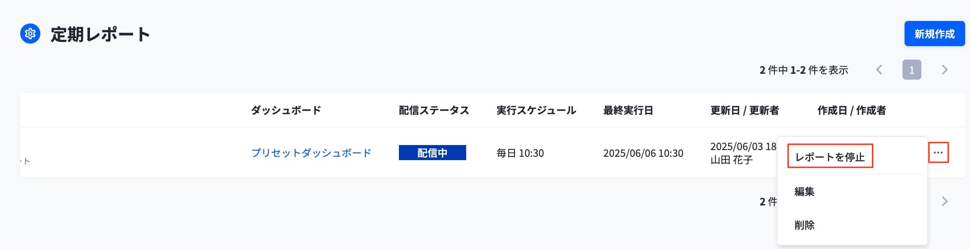The image size is (971, 249).
Task: Click the 山田 花子 updater name
Action: [x=731, y=160]
